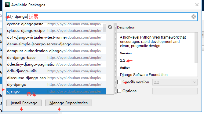Close the Available Packages dialog
The height and width of the screenshot is (114, 204).
pos(197,5)
